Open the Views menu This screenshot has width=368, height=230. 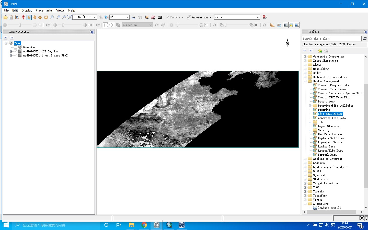coord(60,10)
